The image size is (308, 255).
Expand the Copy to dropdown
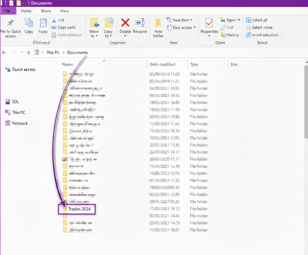click(x=108, y=36)
